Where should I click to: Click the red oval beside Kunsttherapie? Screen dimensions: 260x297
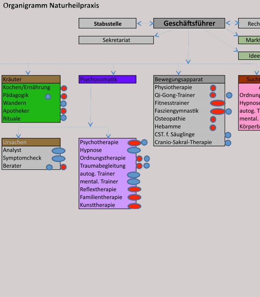point(134,206)
